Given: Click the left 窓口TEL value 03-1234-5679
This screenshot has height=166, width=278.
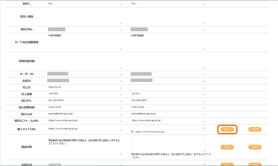Looking at the screenshot, I should pos(56,100).
